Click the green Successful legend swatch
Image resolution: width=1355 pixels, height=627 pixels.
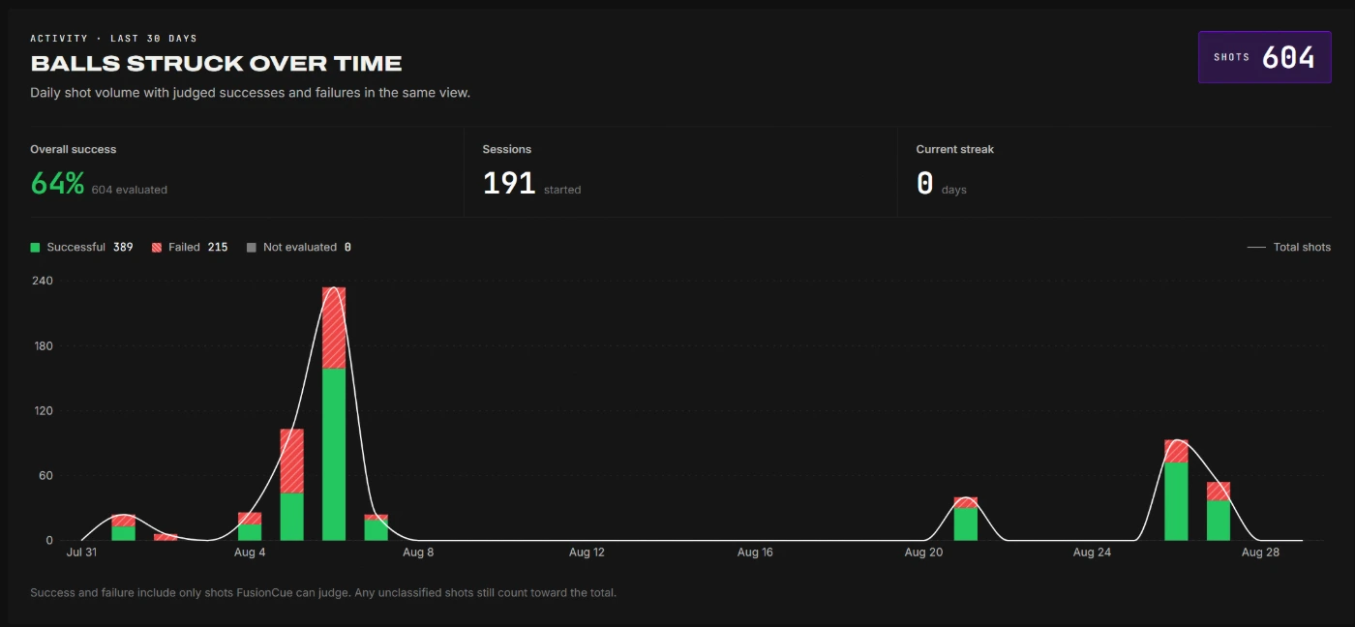click(x=35, y=248)
